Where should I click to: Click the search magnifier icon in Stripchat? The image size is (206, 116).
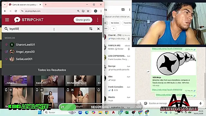point(6,29)
